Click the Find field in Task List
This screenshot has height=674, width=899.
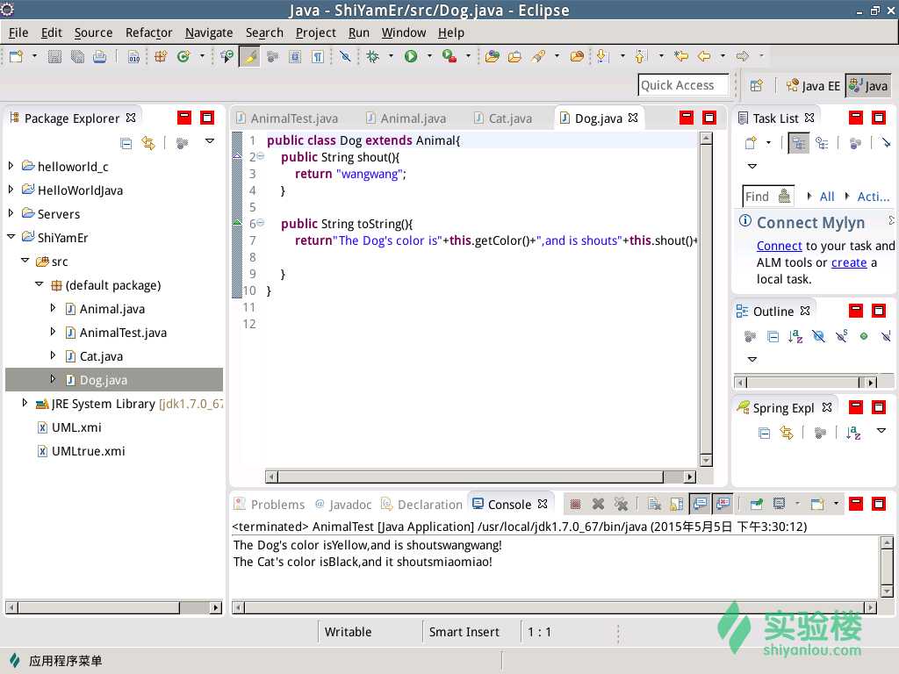(x=768, y=197)
